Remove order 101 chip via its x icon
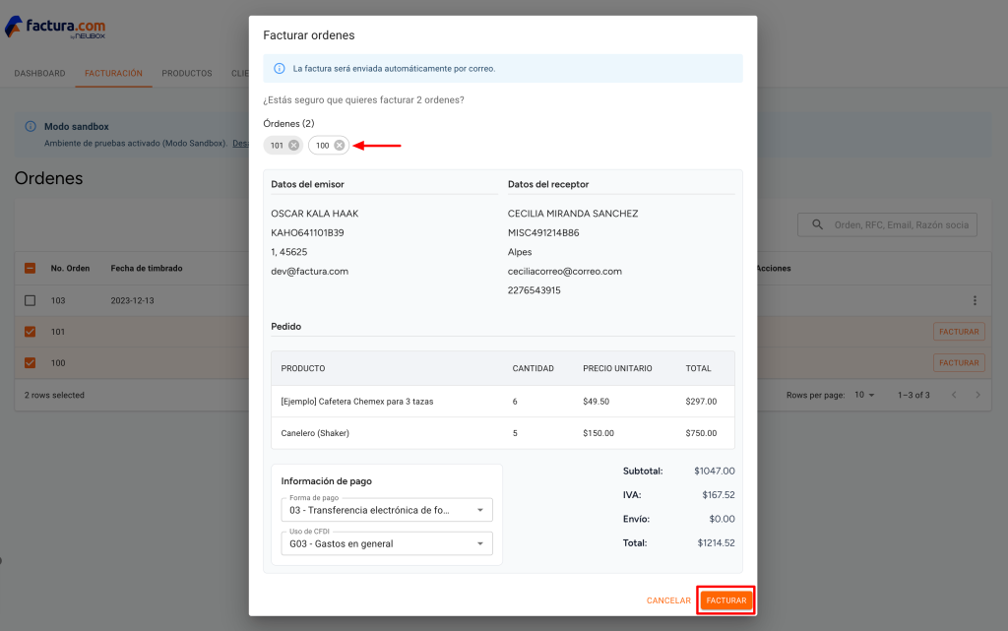This screenshot has height=631, width=1008. click(293, 146)
